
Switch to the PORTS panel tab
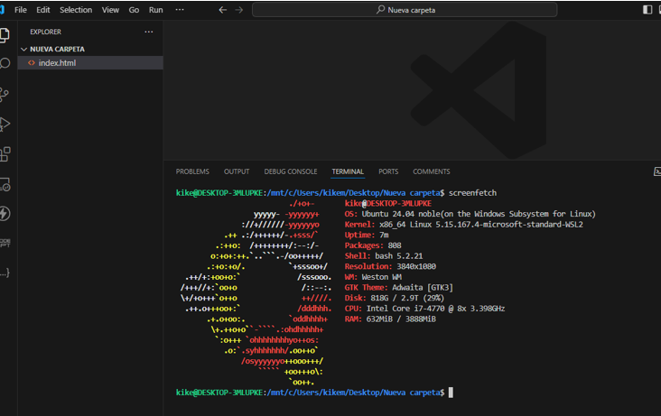point(388,171)
